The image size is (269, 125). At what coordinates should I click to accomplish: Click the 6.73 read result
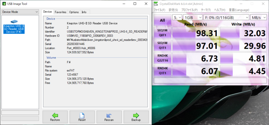pyautogui.click(x=196, y=58)
